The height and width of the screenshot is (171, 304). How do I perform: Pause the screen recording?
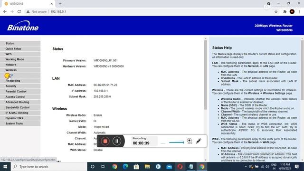117,141
